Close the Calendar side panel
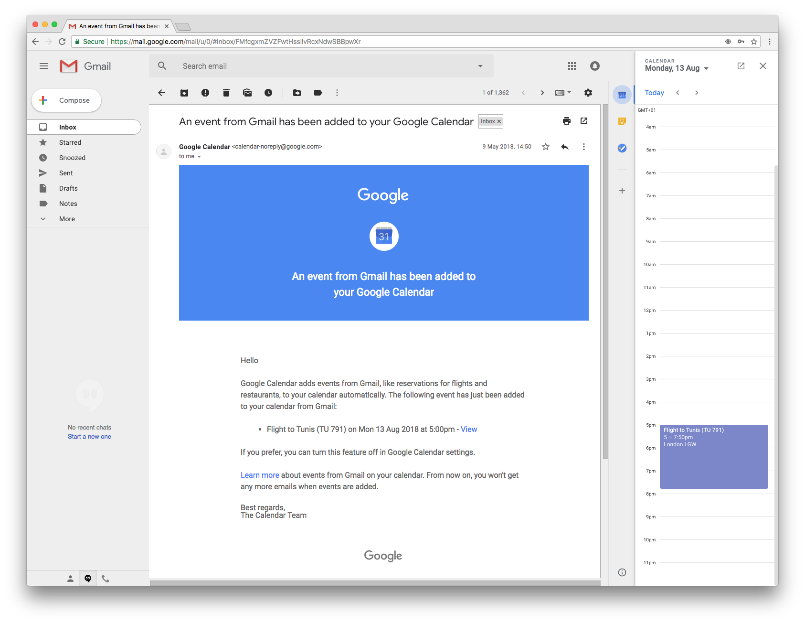 click(x=763, y=66)
